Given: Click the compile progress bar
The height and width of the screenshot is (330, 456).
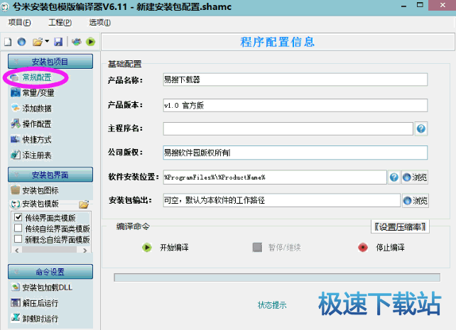Looking at the screenshot, I should pyautogui.click(x=277, y=277).
